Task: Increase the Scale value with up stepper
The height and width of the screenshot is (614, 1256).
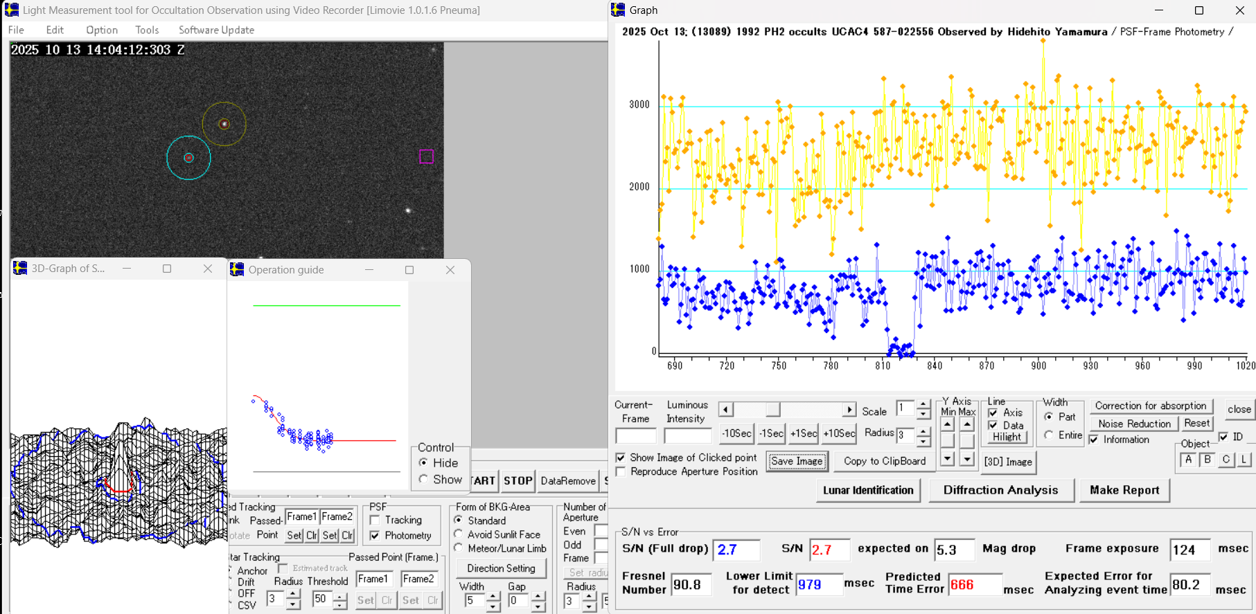Action: pos(923,404)
